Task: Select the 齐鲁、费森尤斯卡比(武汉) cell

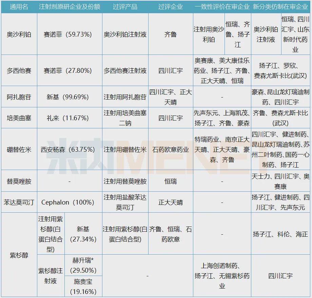Action: coord(280,118)
